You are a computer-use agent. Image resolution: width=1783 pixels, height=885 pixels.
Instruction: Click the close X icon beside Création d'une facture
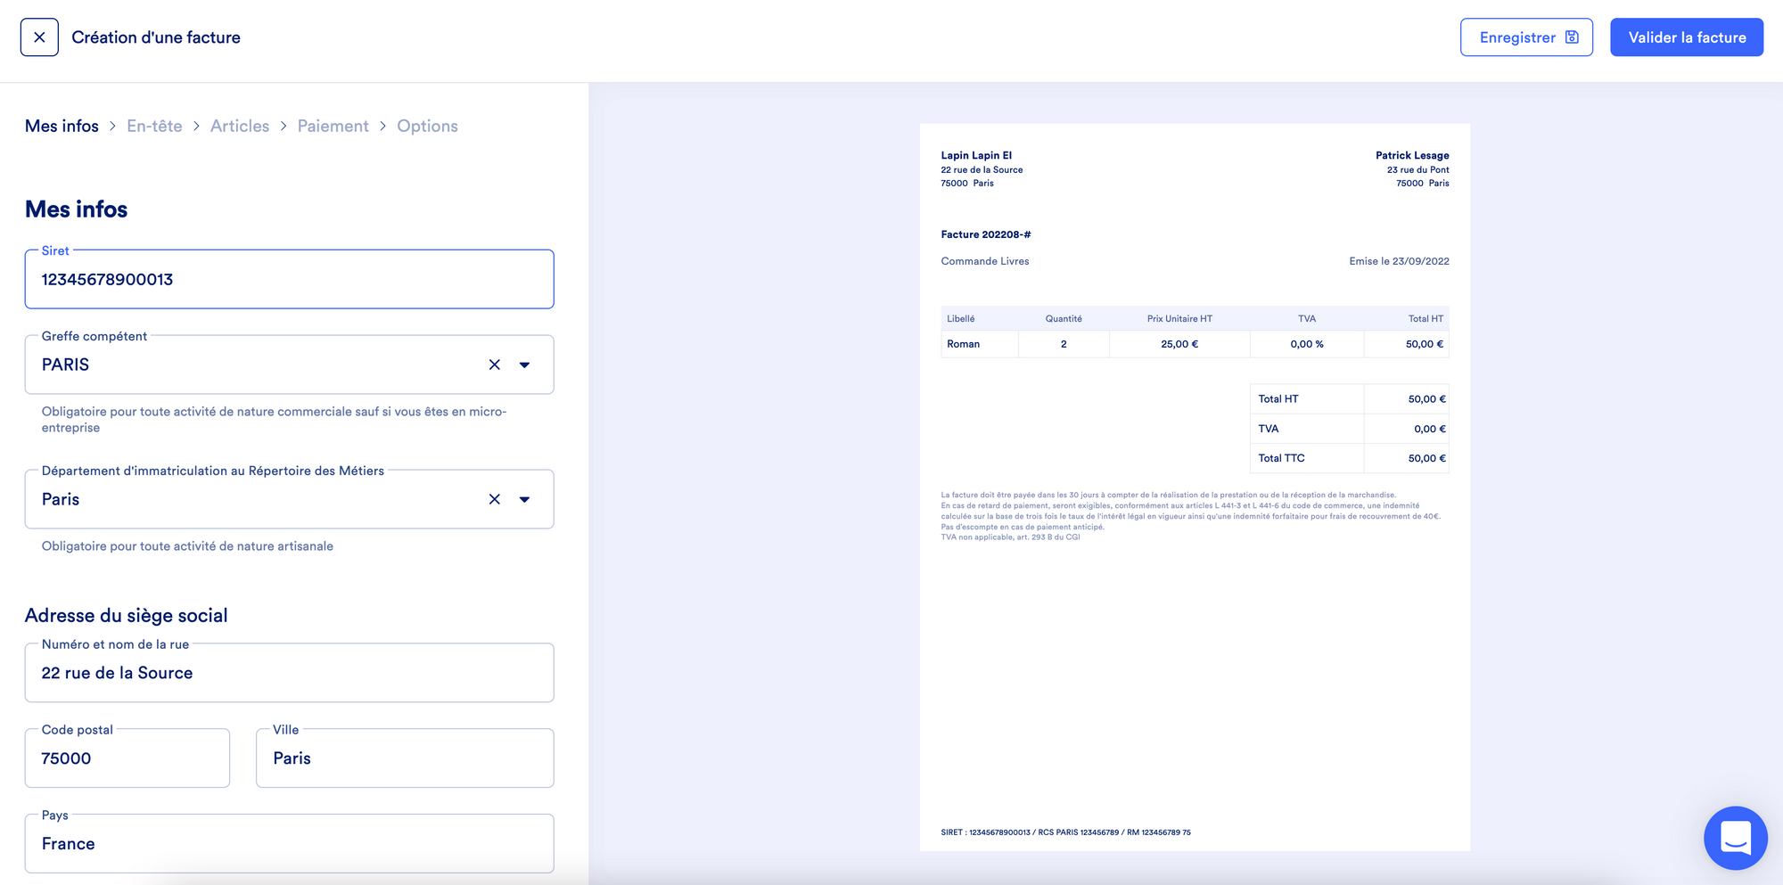tap(39, 37)
